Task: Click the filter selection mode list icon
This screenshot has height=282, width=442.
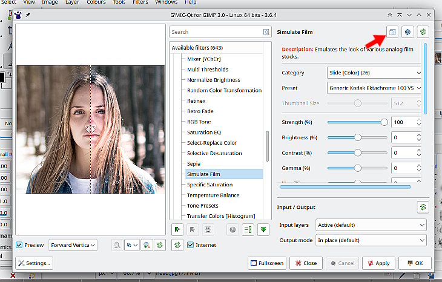Action: pyautogui.click(x=248, y=229)
